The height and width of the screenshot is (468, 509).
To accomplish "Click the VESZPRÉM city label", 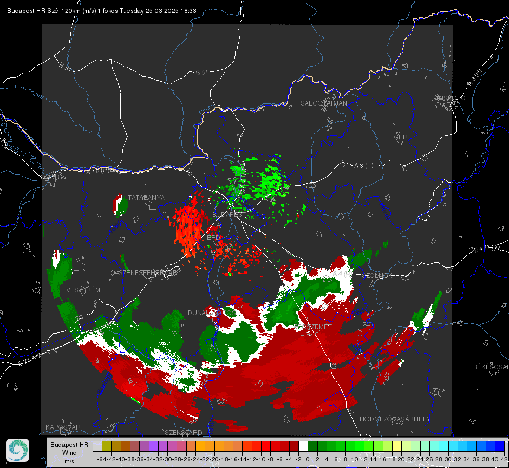I will [x=83, y=290].
